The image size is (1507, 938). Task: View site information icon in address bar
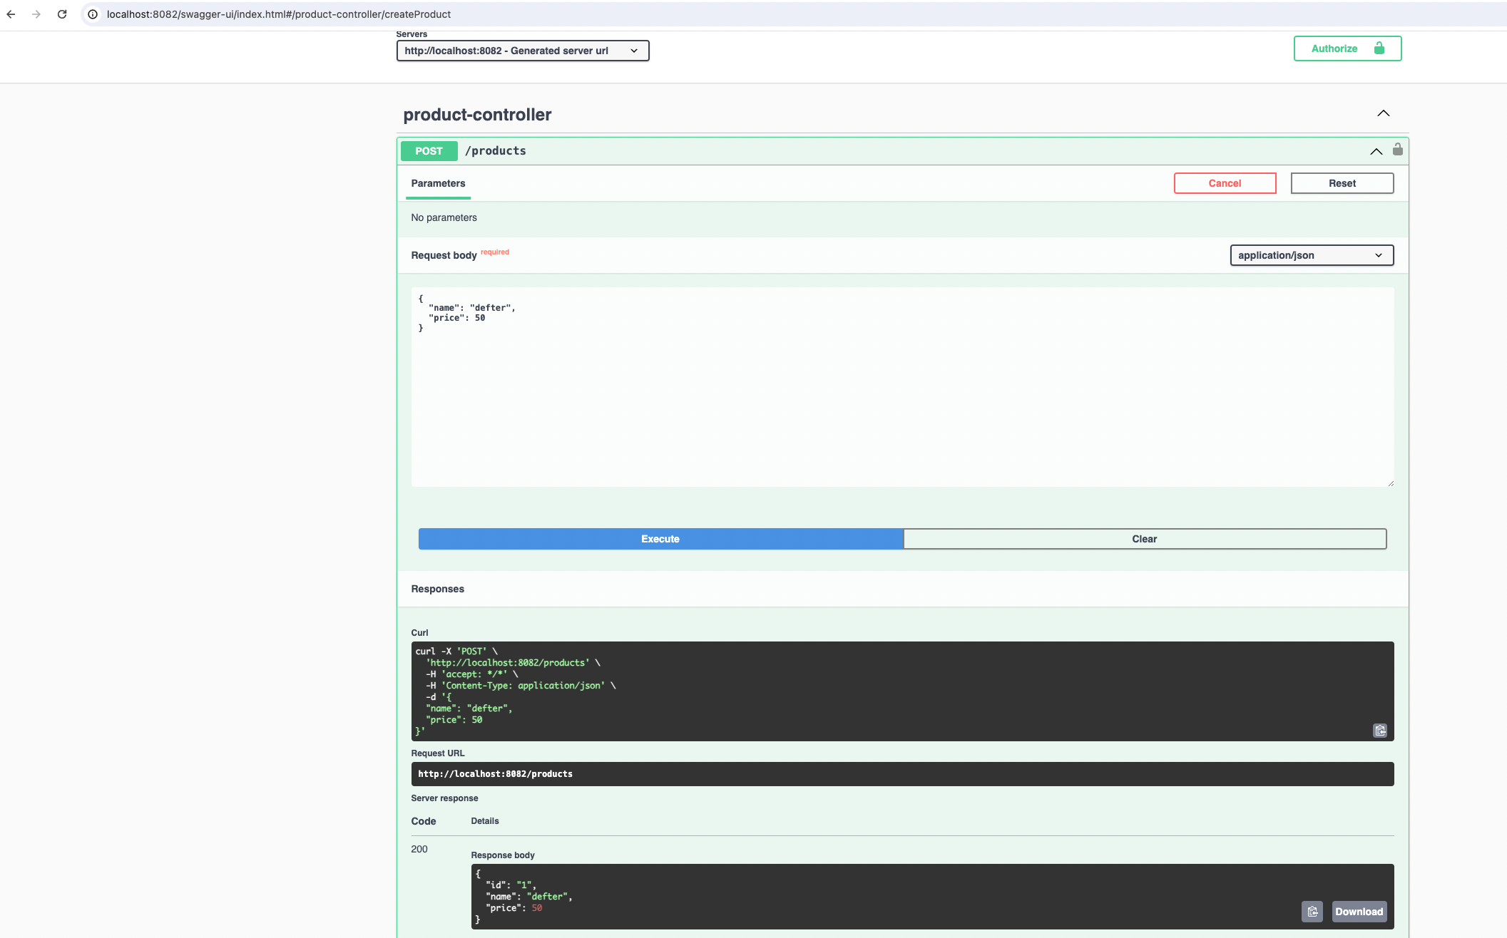pyautogui.click(x=93, y=14)
